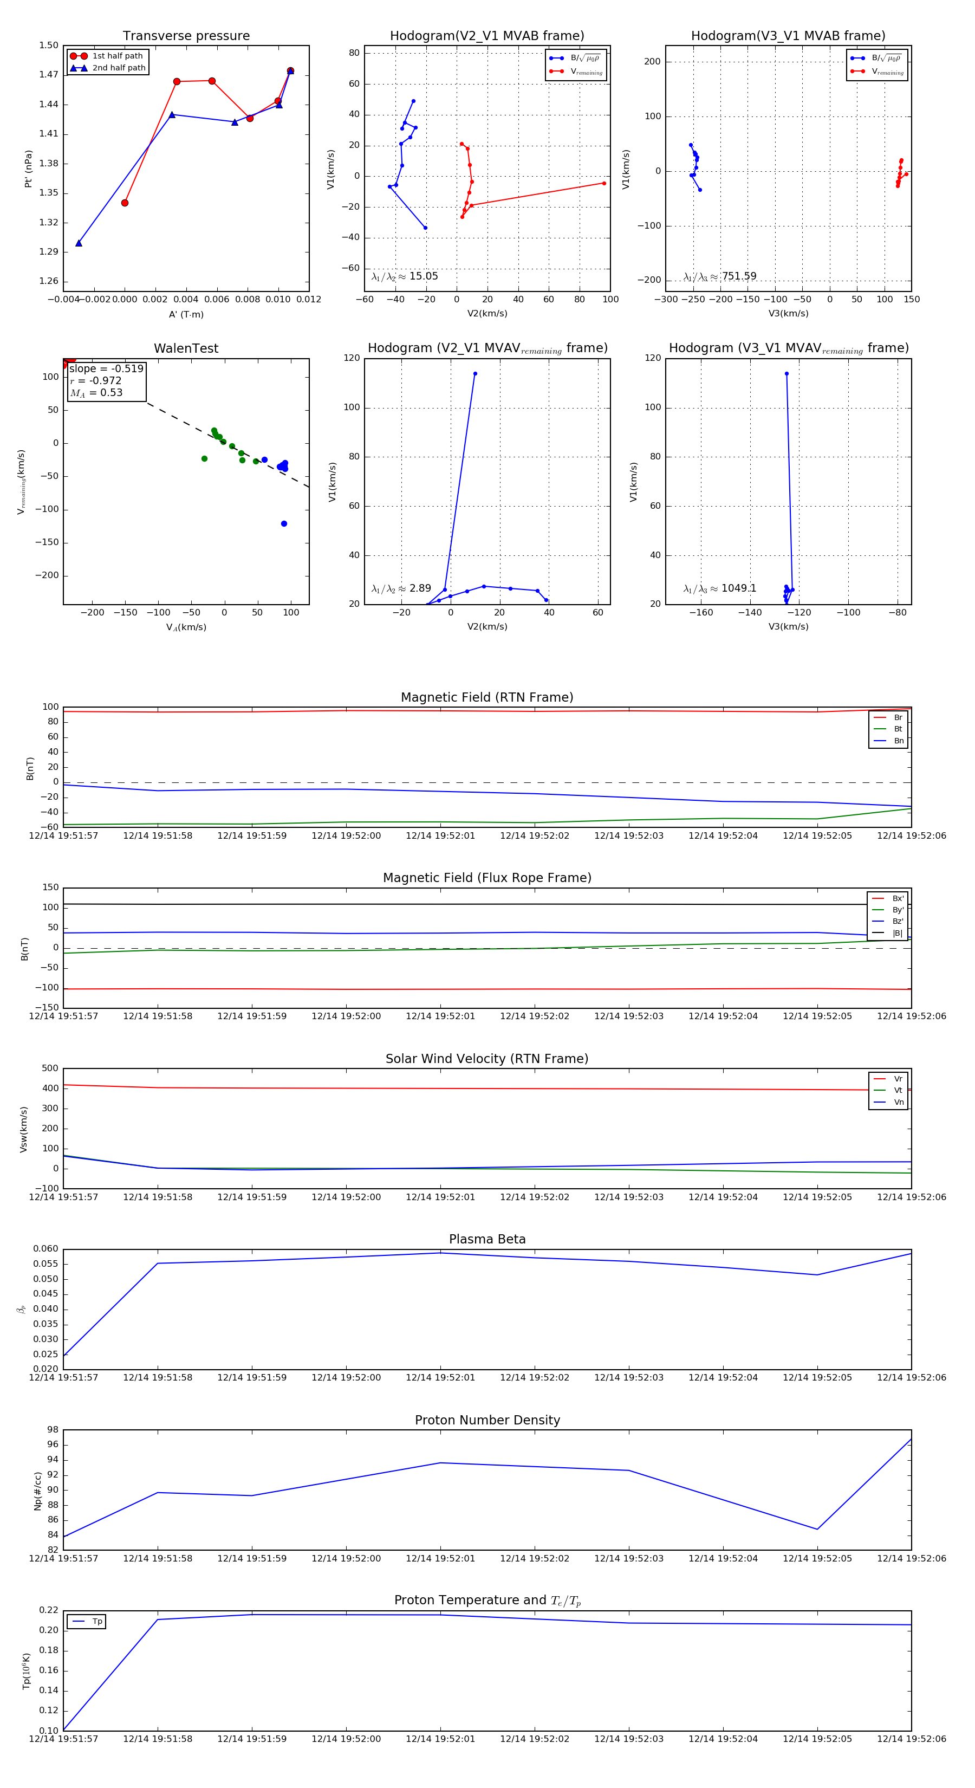Click the 'Magnetic Field (RTN Frame)' title
This screenshot has height=1788, width=975.
(487, 697)
